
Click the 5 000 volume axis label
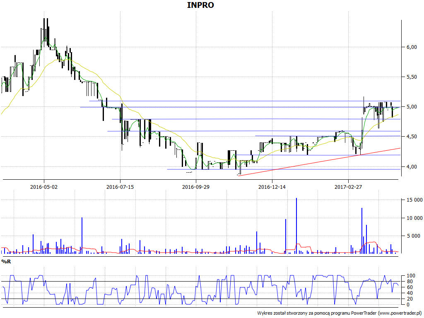(x=414, y=236)
